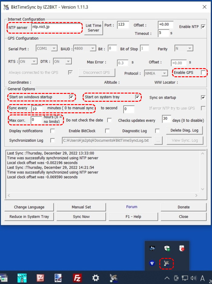Toggle the Enable NTP checkbox

point(203,27)
